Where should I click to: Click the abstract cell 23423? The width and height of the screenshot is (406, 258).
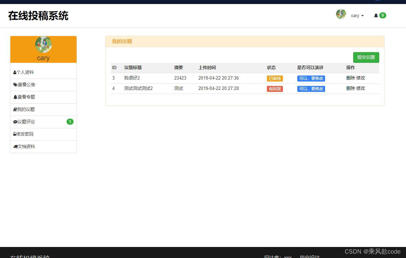tap(180, 78)
